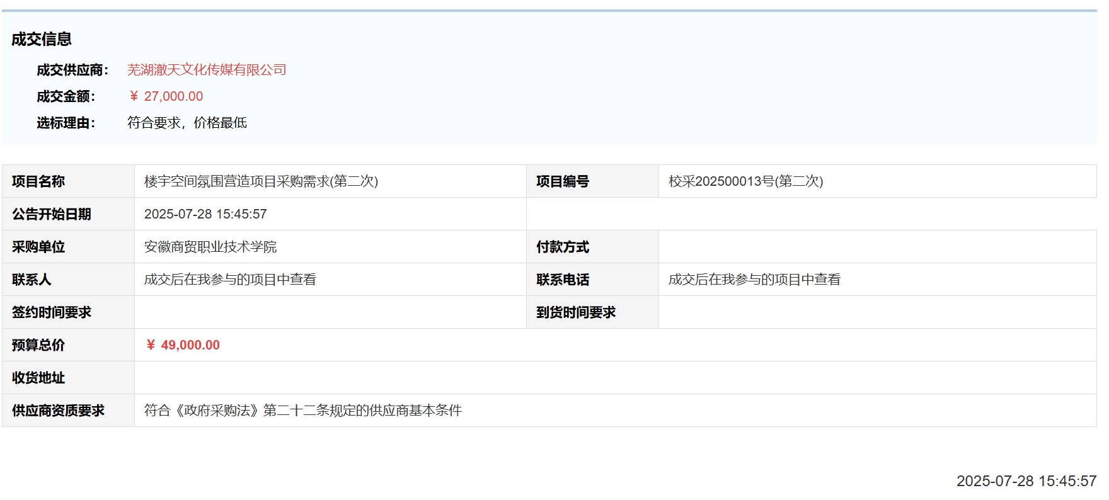Click the 到货时间要求 label cell
1109x500 pixels.
tap(576, 312)
